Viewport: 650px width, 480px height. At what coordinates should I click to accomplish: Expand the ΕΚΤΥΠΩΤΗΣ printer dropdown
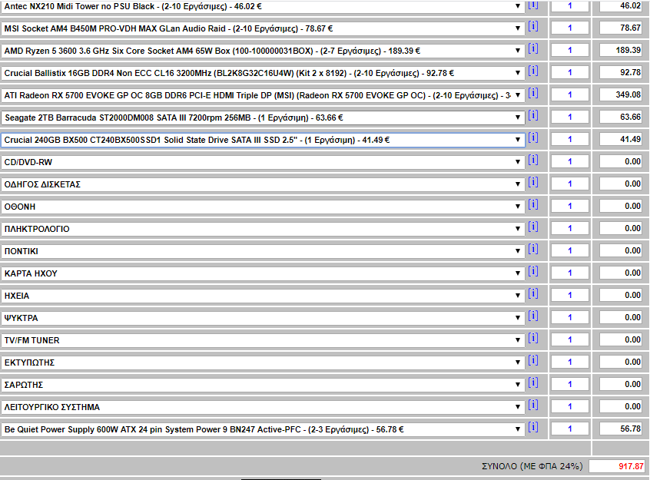263,362
